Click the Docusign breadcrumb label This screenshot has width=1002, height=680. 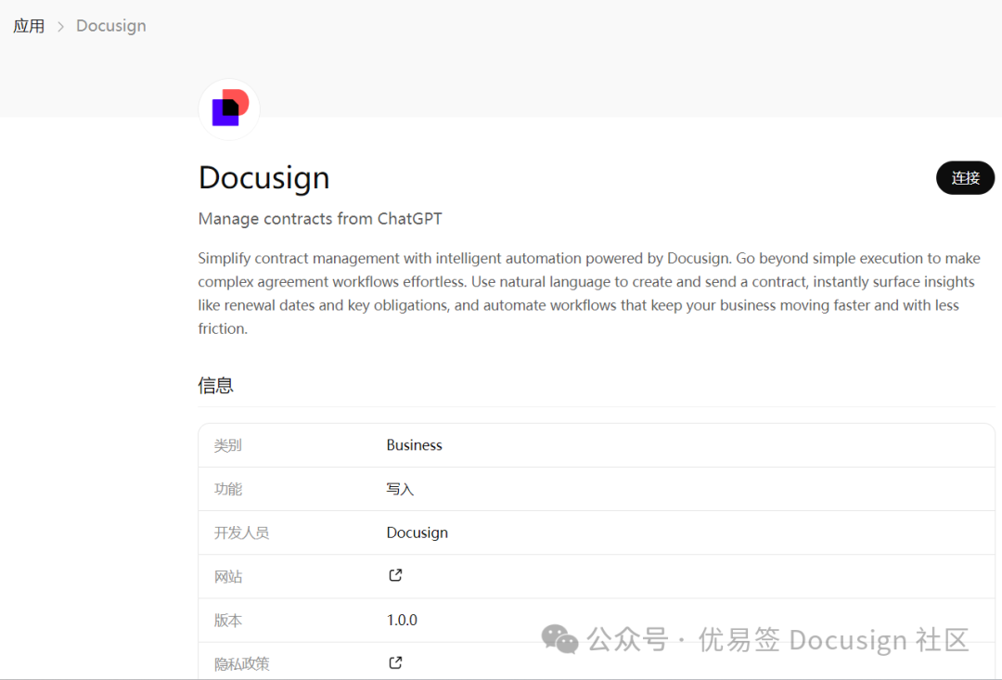[x=111, y=26]
